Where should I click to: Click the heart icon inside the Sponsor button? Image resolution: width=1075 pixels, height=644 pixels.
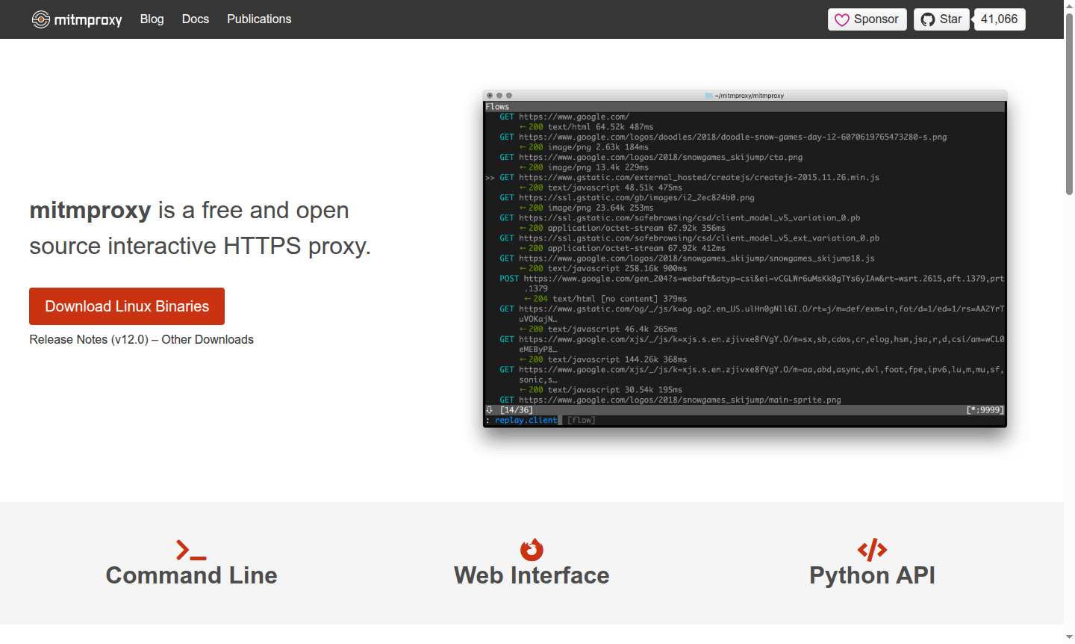pos(843,19)
